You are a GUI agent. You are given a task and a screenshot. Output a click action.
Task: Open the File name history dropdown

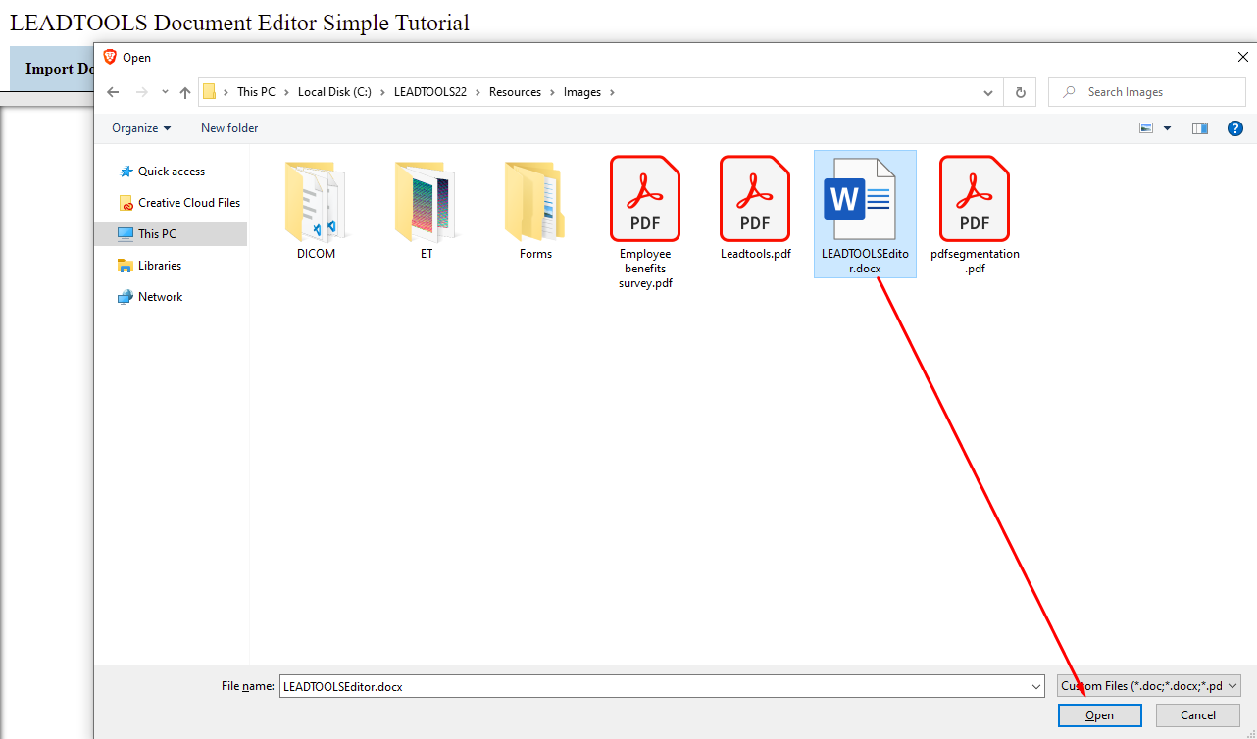1037,687
